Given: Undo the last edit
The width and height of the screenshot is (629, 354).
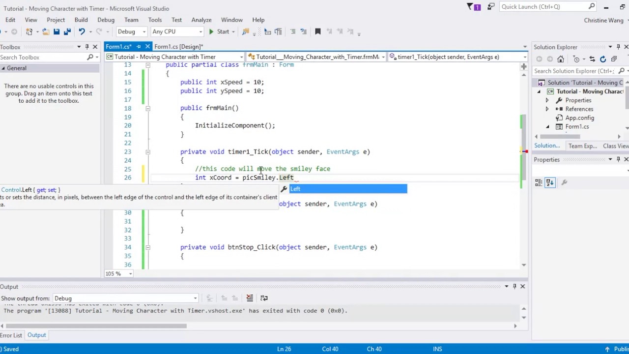Looking at the screenshot, I should 82,31.
